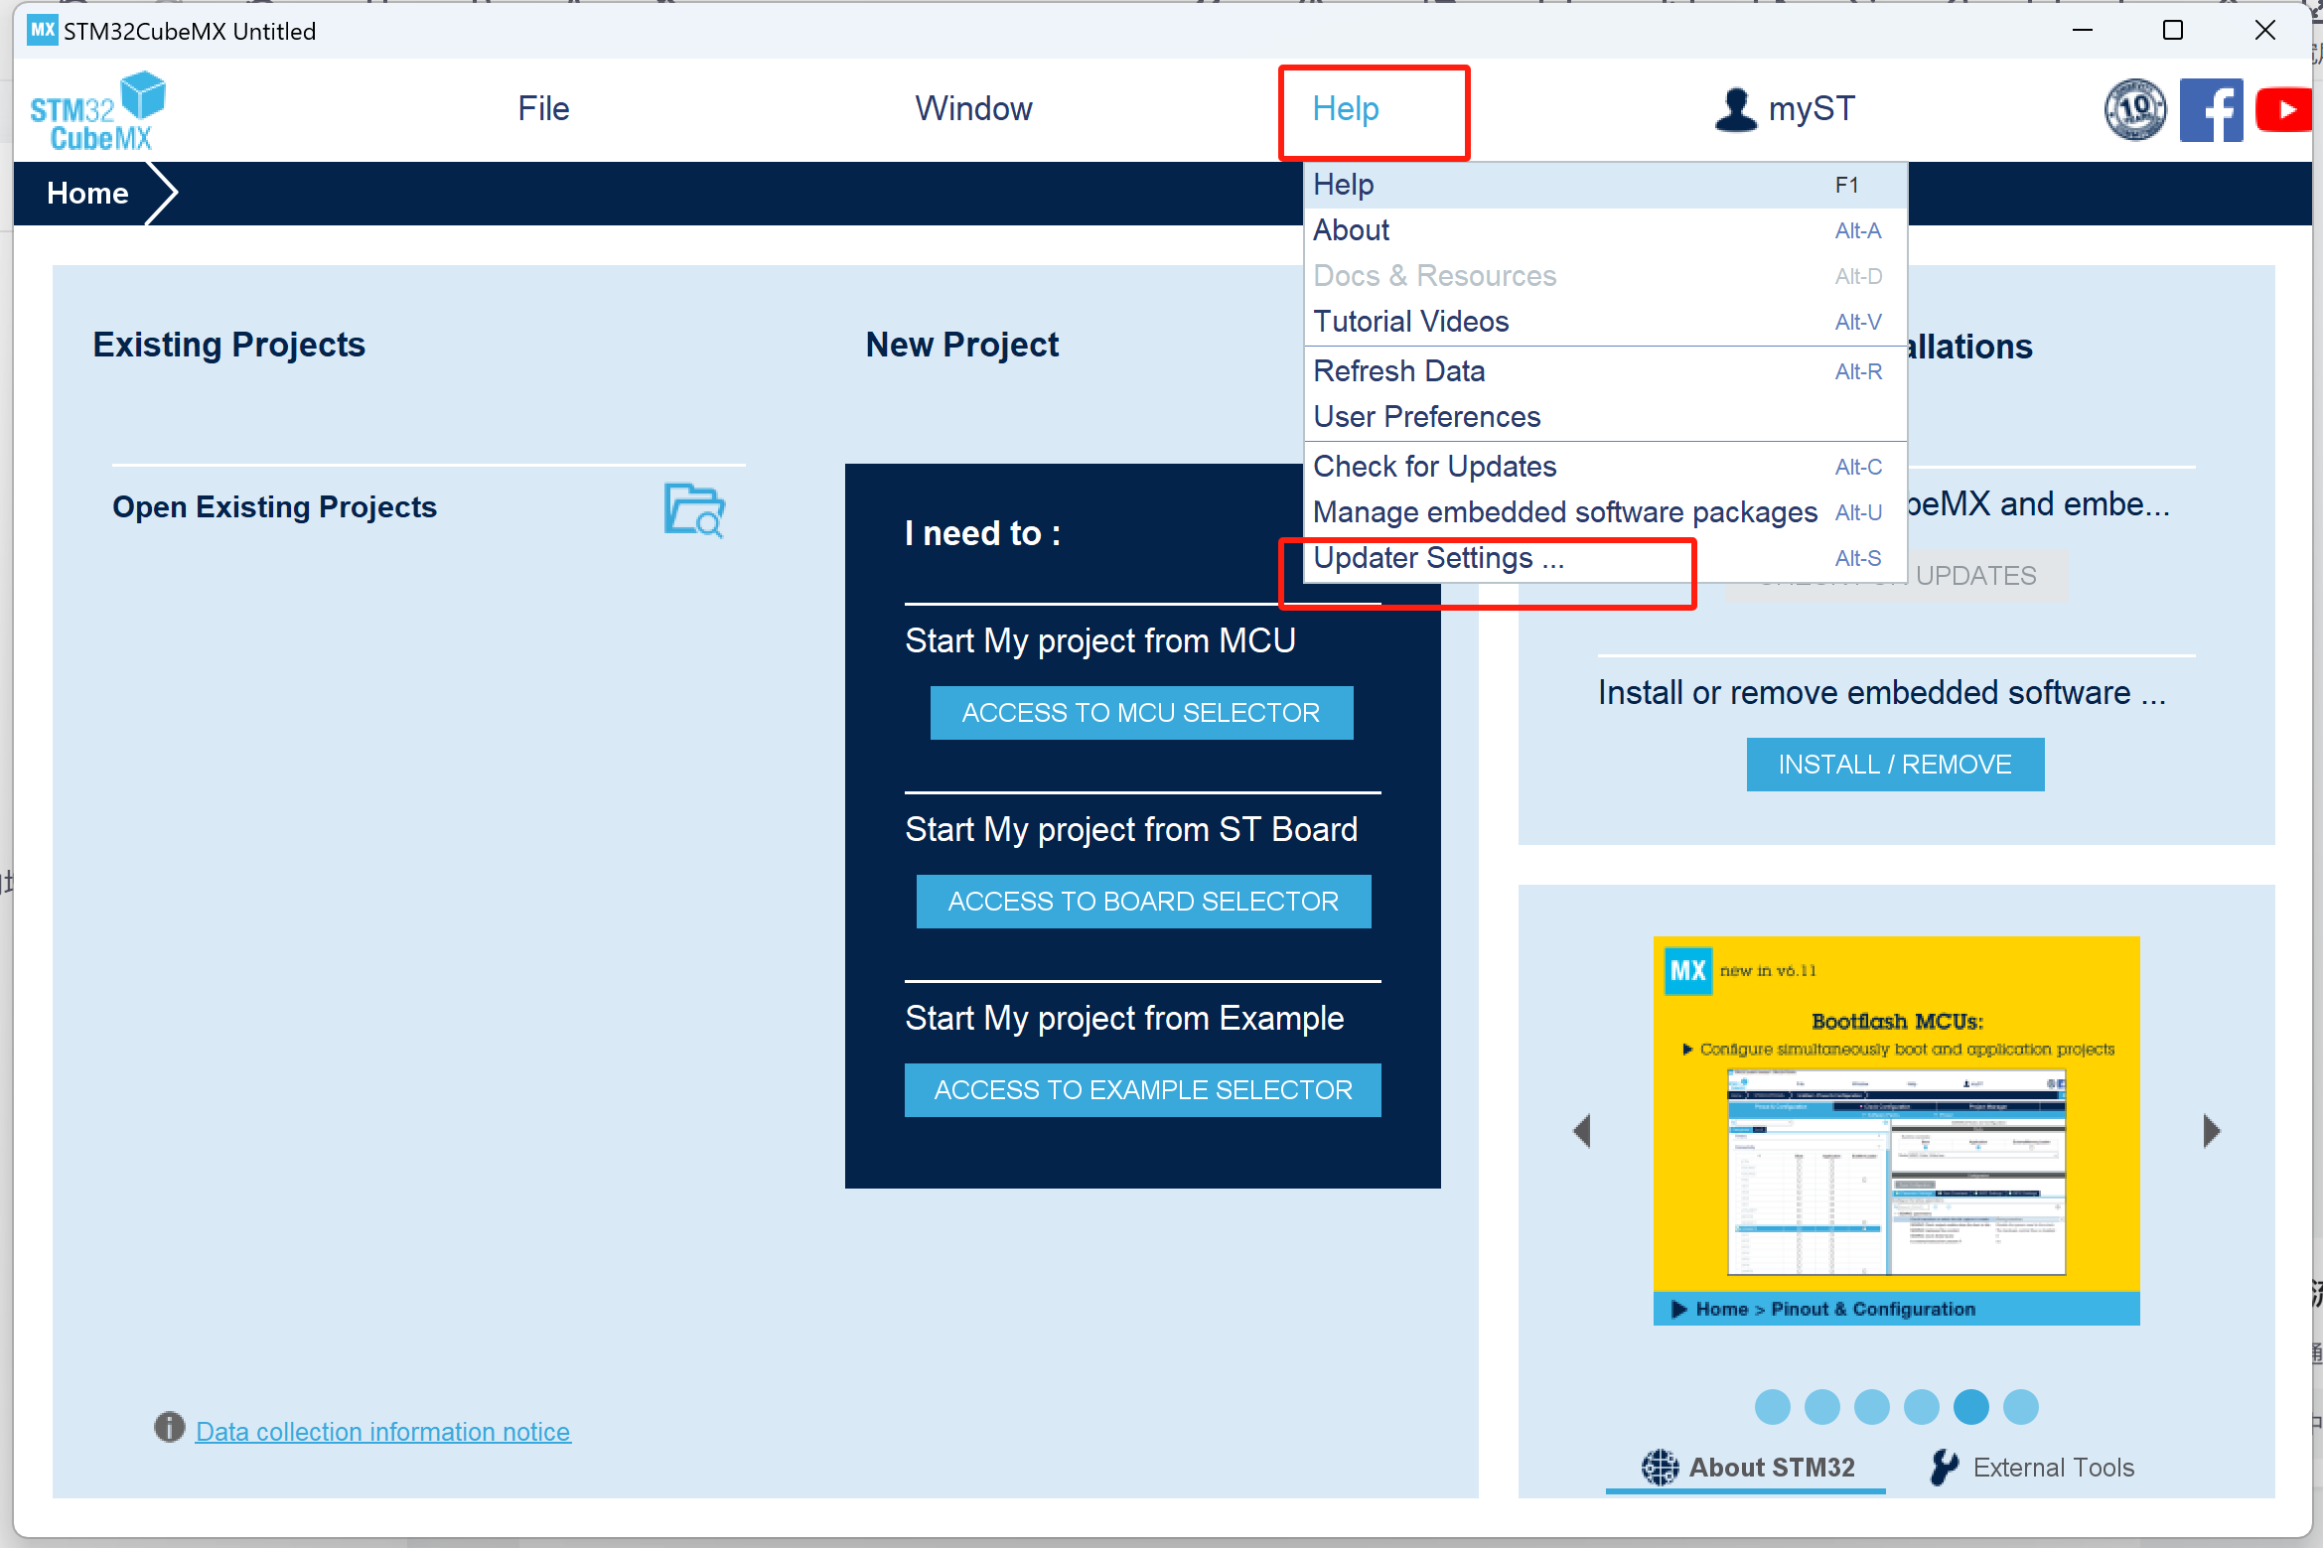
Task: Click the open existing projects folder icon
Action: [693, 509]
